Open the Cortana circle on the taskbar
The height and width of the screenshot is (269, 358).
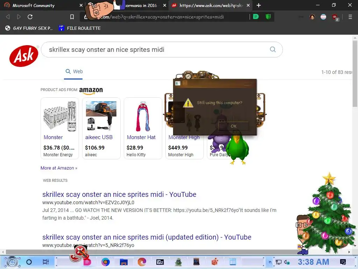point(29,262)
